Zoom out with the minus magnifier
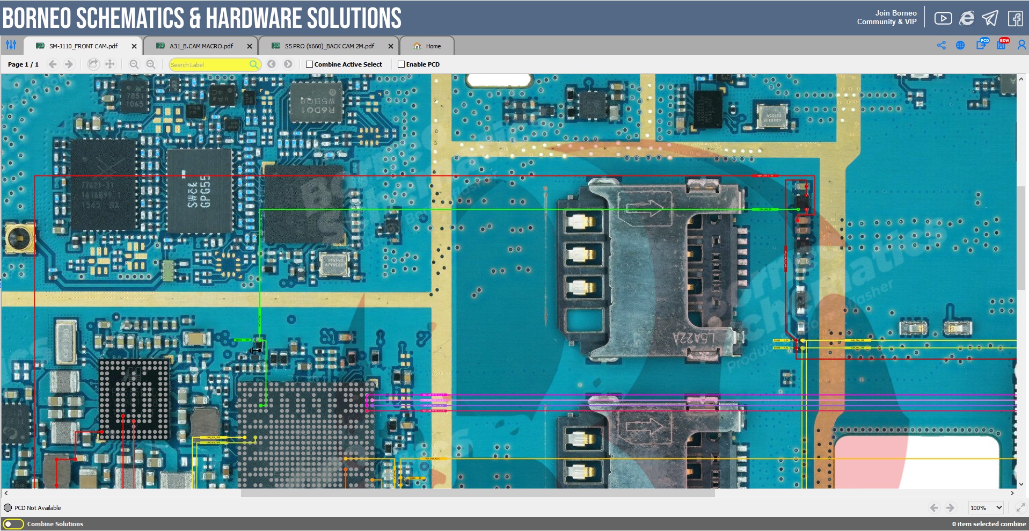Image resolution: width=1029 pixels, height=531 pixels. pyautogui.click(x=134, y=64)
